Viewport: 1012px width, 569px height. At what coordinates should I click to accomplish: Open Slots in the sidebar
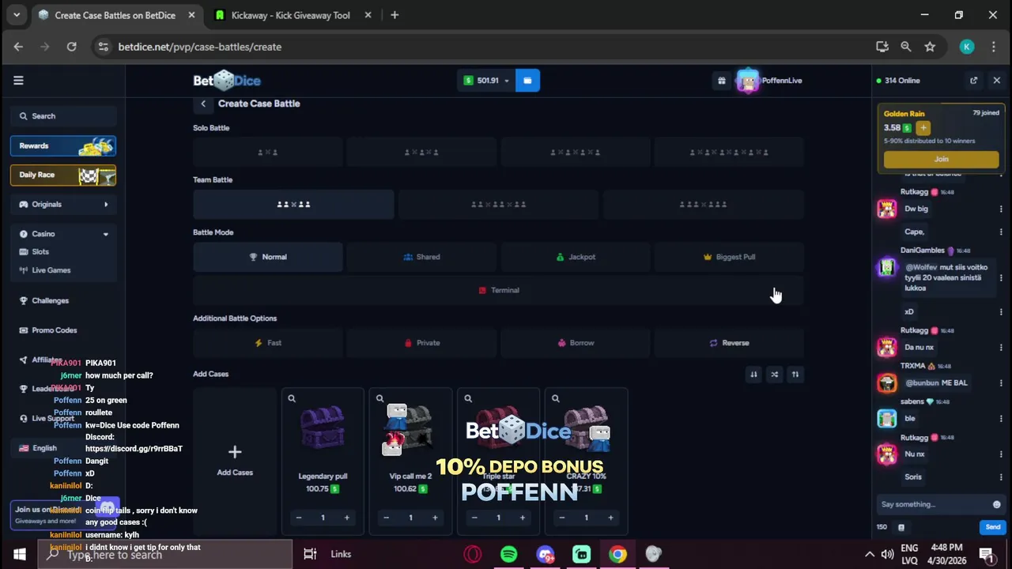[x=40, y=251]
